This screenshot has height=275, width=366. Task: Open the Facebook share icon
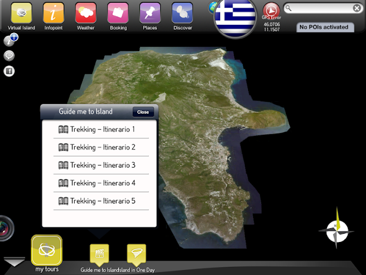point(9,71)
